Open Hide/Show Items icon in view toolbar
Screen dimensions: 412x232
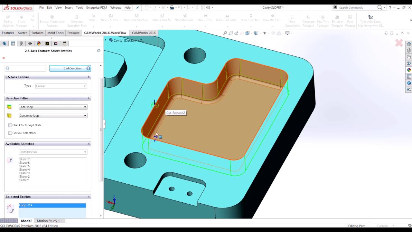(265, 33)
